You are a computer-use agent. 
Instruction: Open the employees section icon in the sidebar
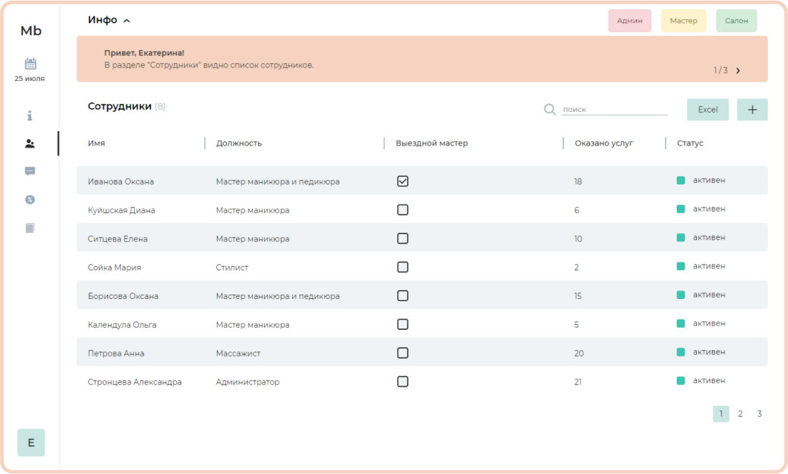tap(30, 143)
